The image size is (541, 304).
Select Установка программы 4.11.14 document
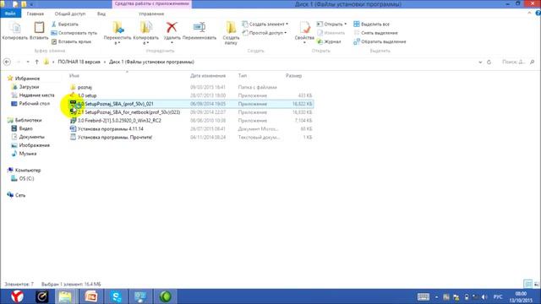click(111, 129)
